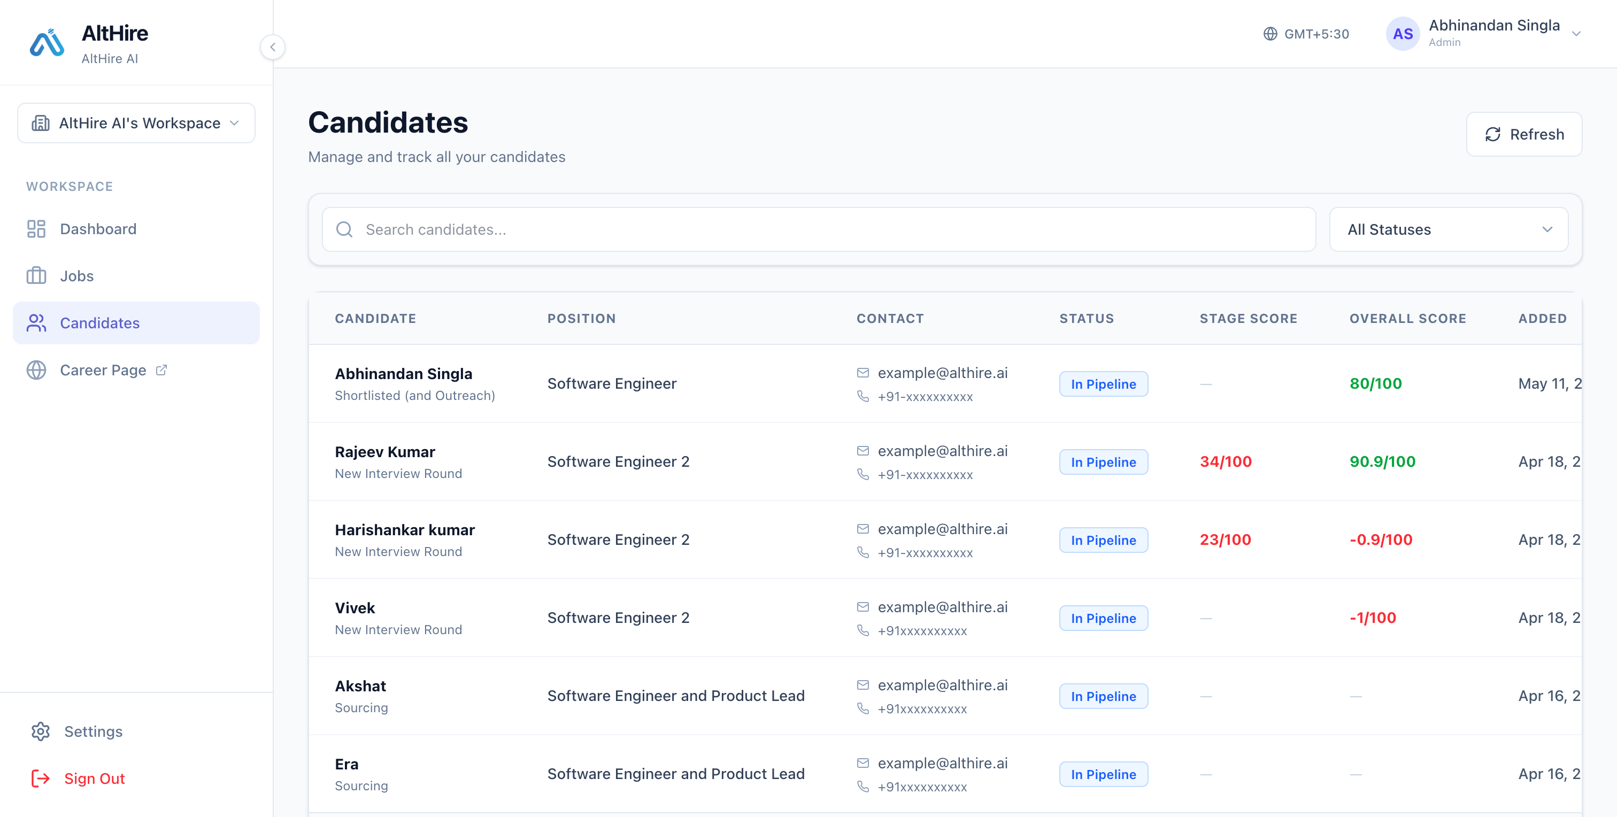The image size is (1617, 817).
Task: Go to the Jobs section
Action: [136, 276]
